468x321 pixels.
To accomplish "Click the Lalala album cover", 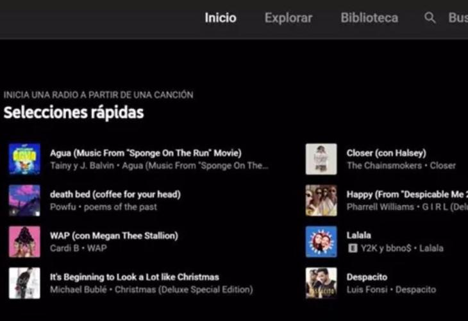I will (x=321, y=241).
